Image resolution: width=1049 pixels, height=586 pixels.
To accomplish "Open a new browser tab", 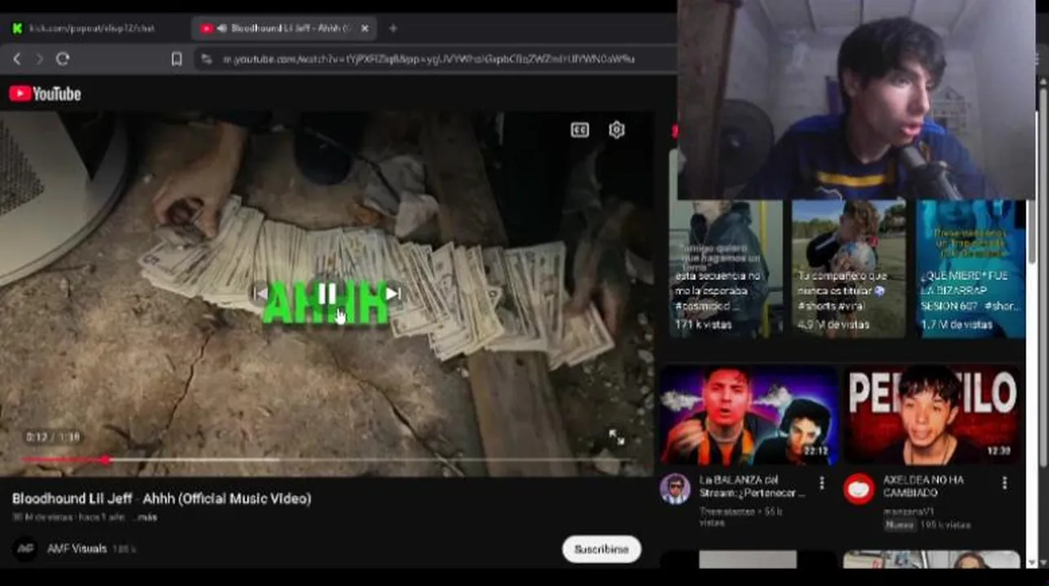I will pos(393,28).
